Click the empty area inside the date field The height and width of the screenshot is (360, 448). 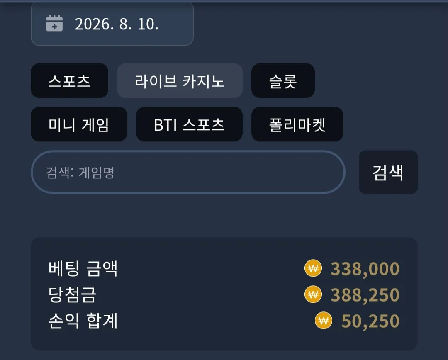pyautogui.click(x=176, y=24)
